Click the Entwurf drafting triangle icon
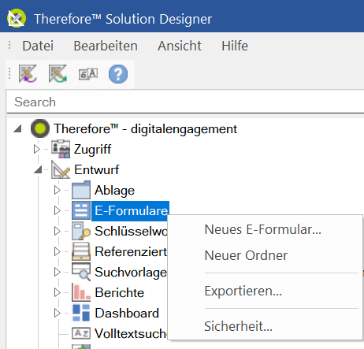 coord(61,169)
